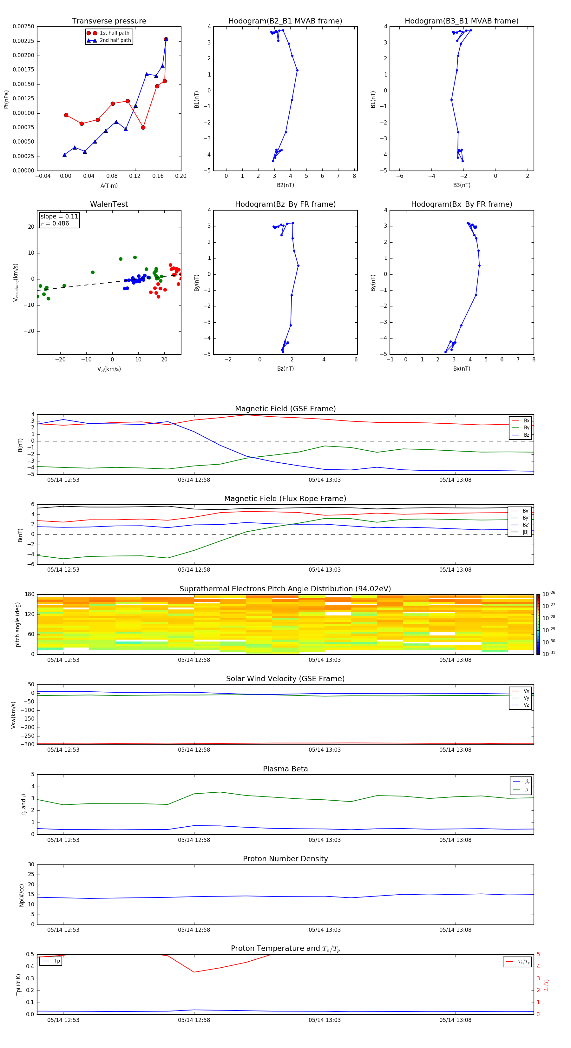Click the 'Magnetic Field (Flux Rope Frame)' title
Viewport: 571px width, 1048px height.
pos(285,499)
